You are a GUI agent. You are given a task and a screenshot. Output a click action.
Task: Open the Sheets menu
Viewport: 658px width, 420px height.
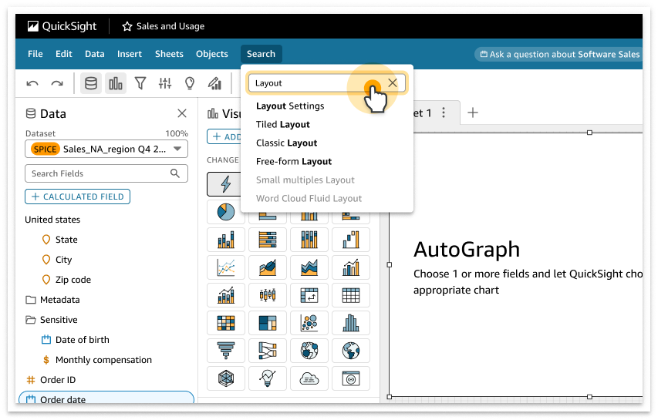click(x=169, y=54)
